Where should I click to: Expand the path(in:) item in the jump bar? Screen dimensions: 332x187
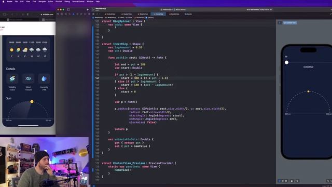(x=149, y=18)
